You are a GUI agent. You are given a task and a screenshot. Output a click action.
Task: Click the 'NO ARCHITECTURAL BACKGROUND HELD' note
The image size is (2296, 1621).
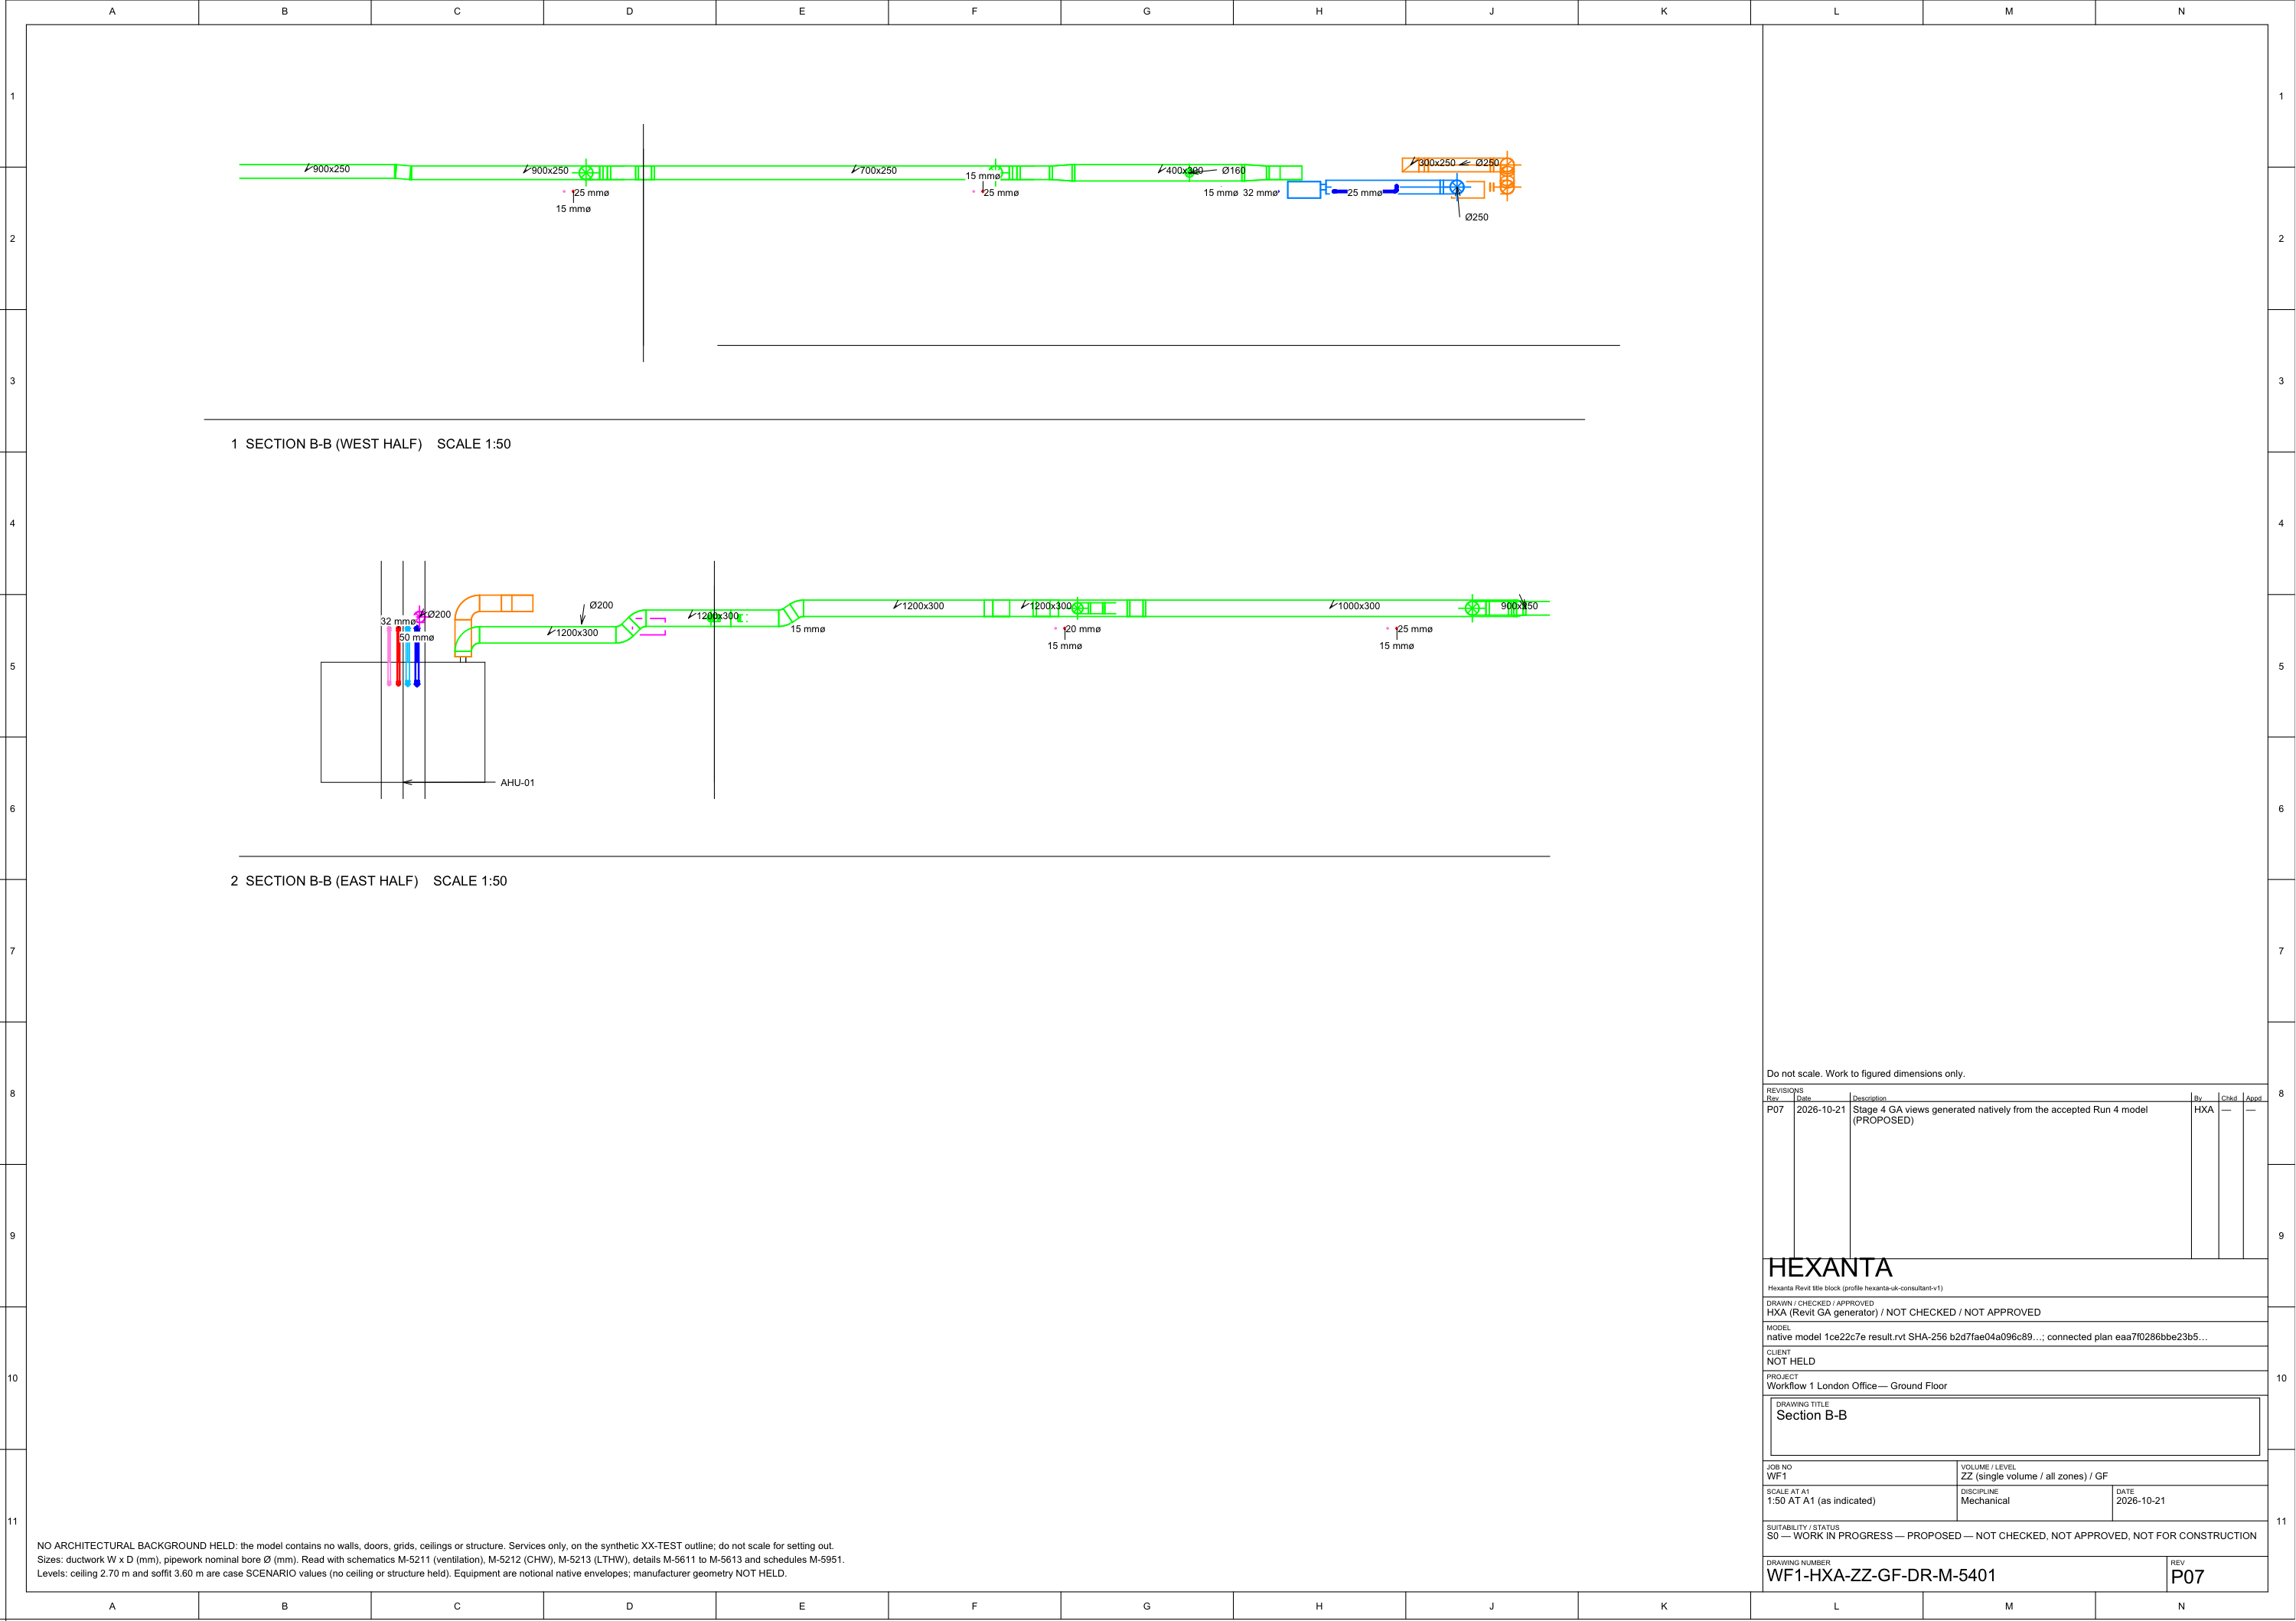(x=435, y=1546)
